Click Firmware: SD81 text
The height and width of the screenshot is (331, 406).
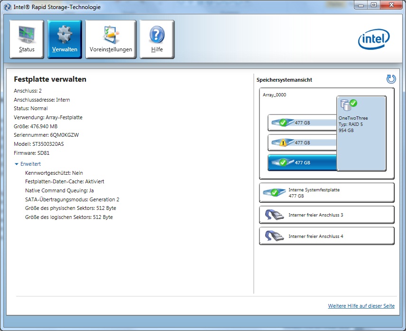click(32, 153)
